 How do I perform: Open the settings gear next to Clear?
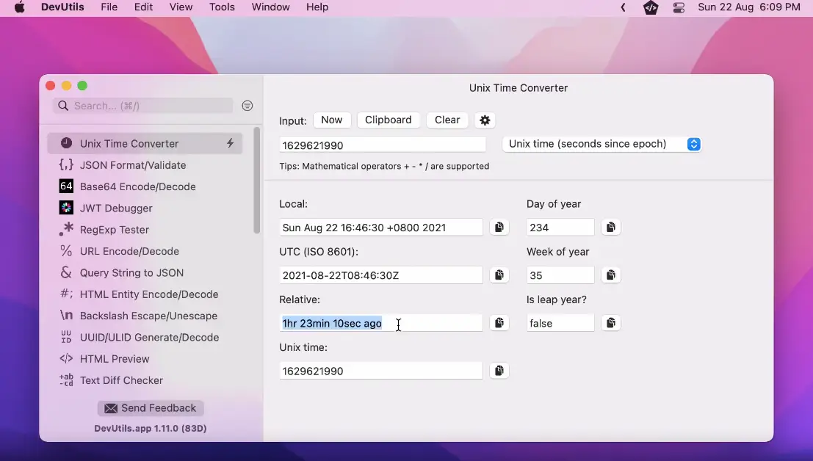485,120
